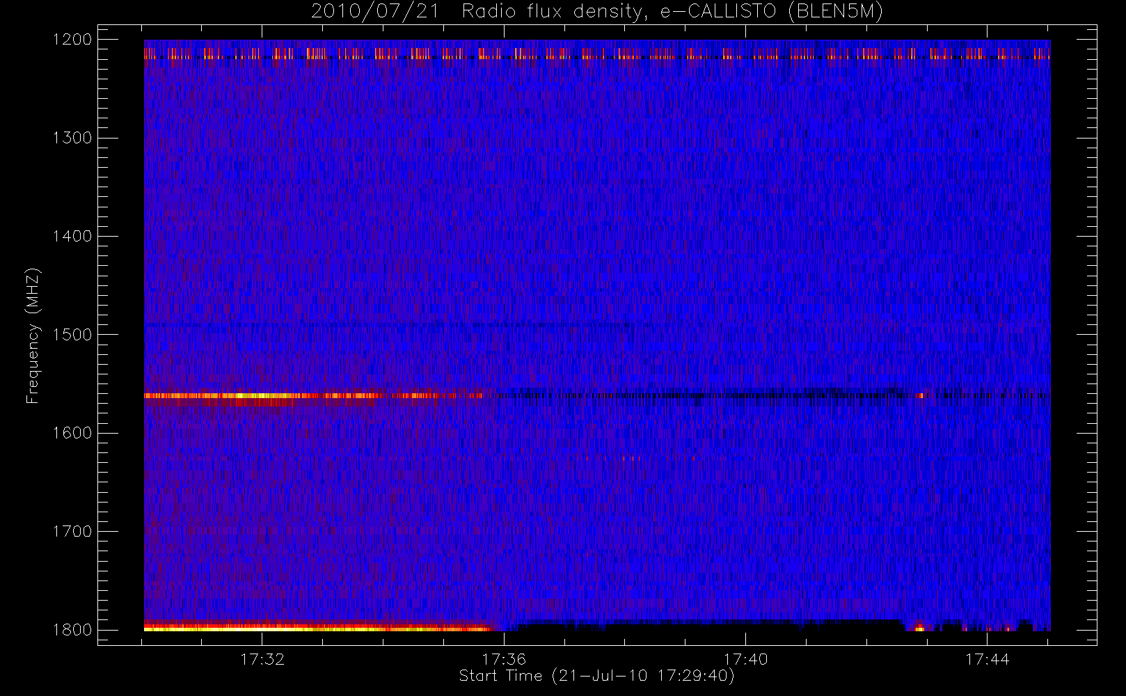Click the bright yellow band at 1800 MHz

click(317, 628)
